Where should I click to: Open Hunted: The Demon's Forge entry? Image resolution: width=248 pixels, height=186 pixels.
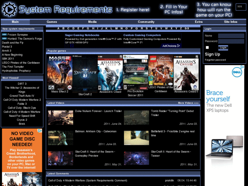pyautogui.click(x=25, y=39)
